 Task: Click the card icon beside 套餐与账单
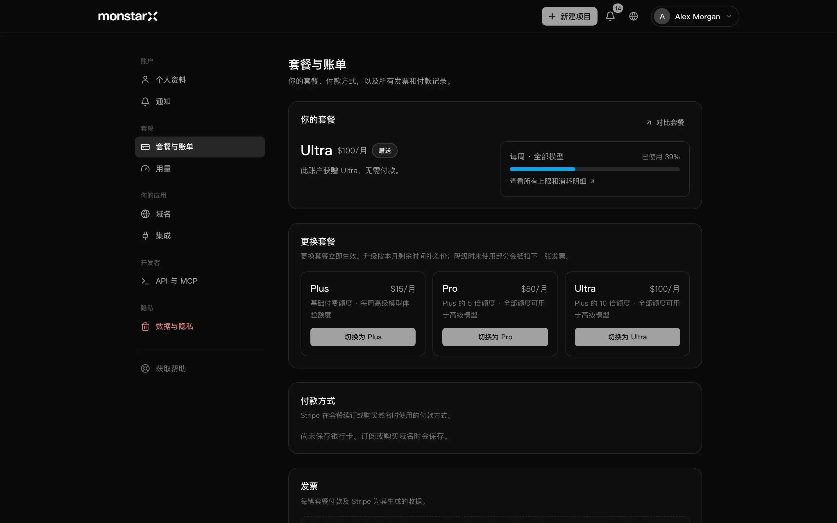pos(145,147)
